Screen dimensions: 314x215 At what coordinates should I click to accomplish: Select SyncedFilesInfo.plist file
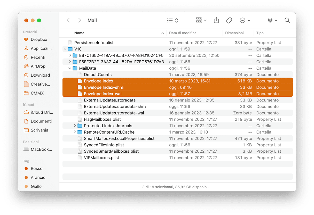click(x=178, y=145)
